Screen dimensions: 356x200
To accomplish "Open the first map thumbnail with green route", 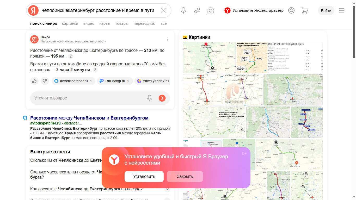I will coord(209,58).
